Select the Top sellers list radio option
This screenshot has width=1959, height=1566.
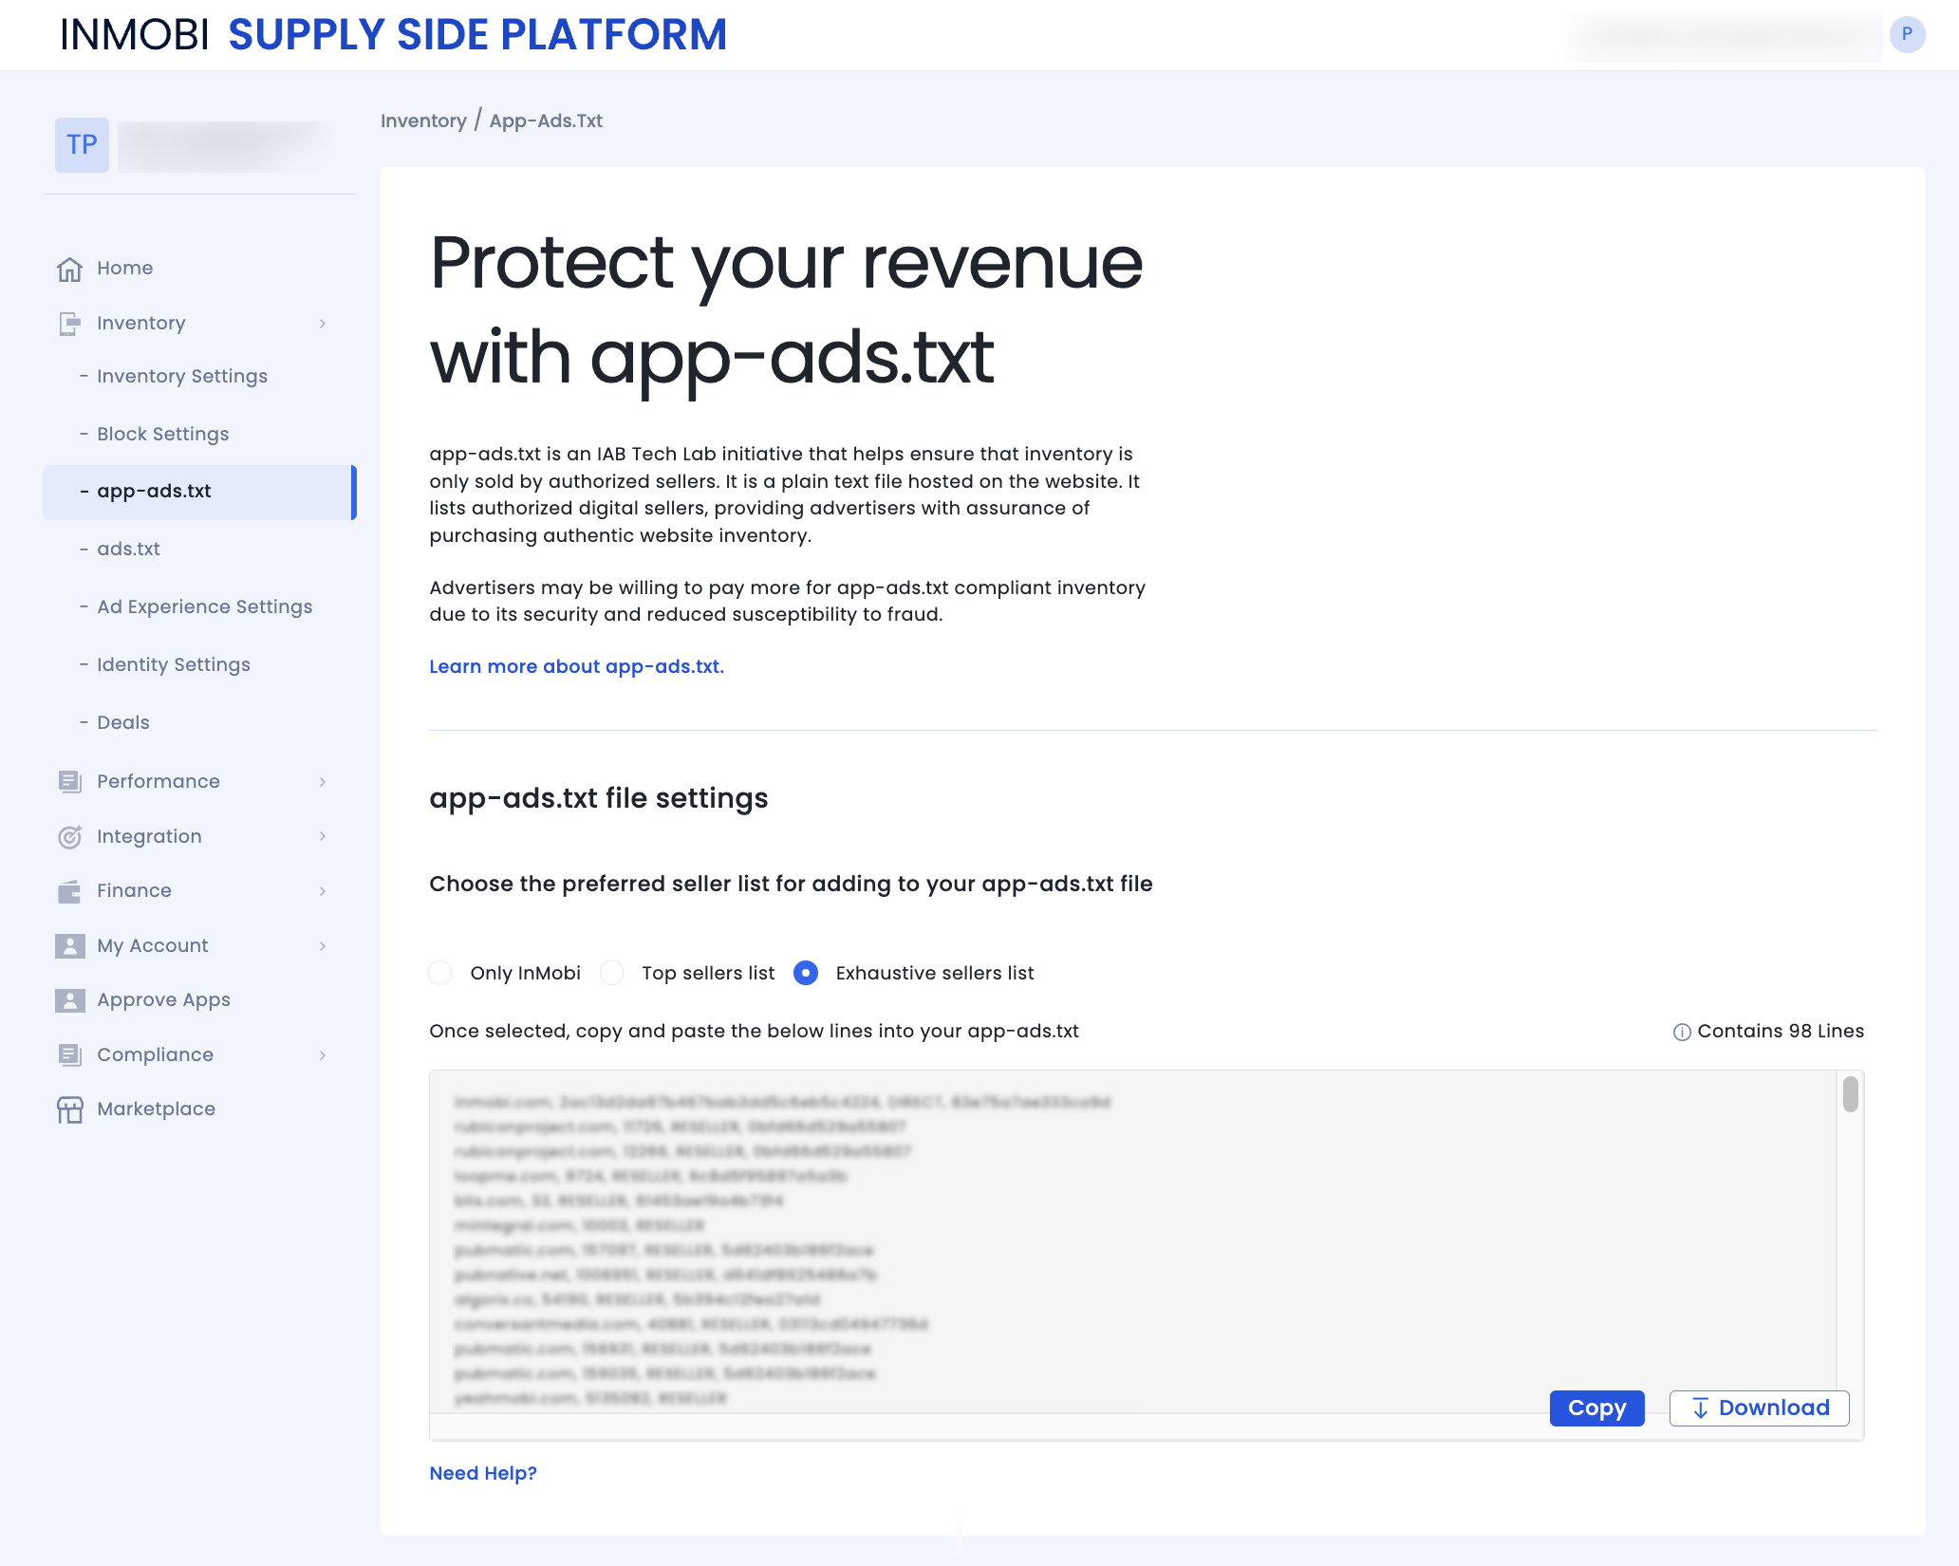[612, 973]
